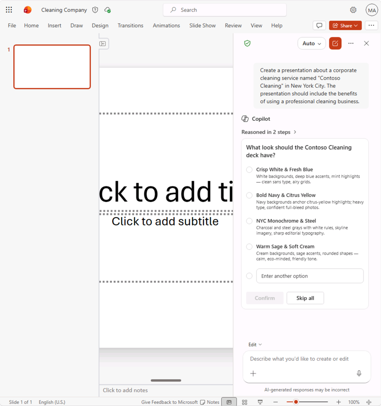Start slideshow from the status bar icon
Screen dimensions: 381x406
tap(260, 402)
